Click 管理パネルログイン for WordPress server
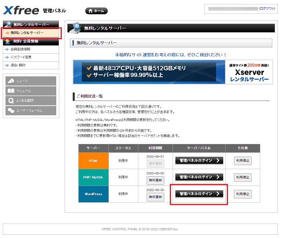 [x=199, y=194]
